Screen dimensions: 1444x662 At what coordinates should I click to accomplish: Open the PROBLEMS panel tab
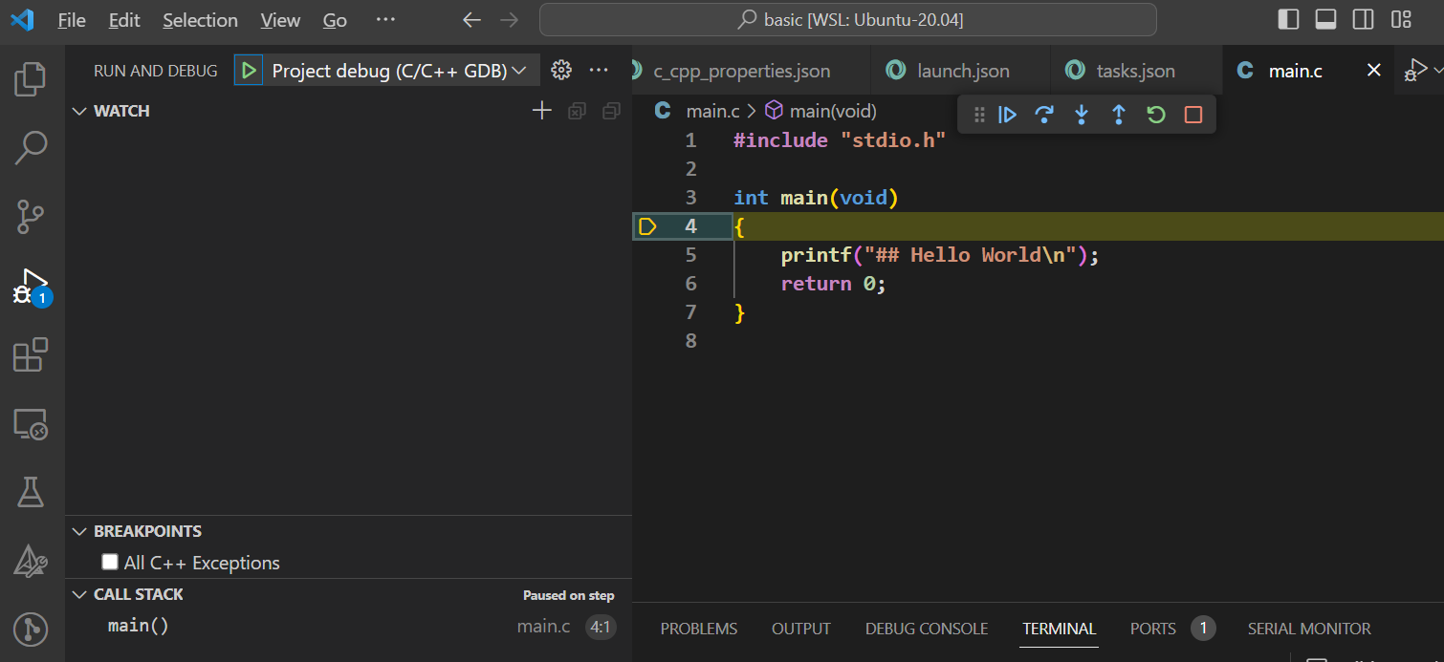point(699,629)
